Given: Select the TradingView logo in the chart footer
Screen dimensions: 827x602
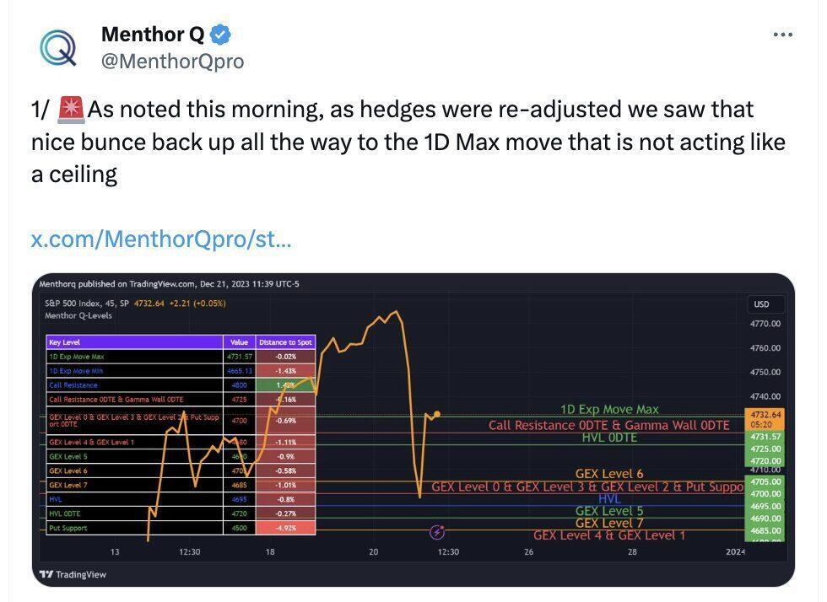Looking at the screenshot, I should click(x=72, y=575).
